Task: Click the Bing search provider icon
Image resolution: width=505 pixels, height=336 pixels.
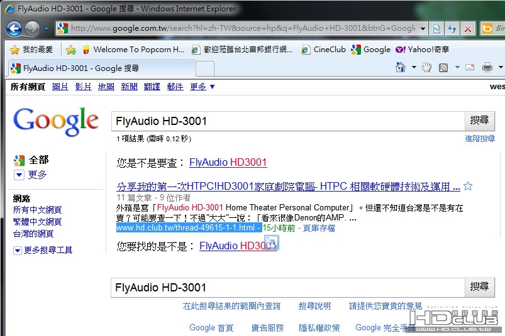Action: coord(487,29)
